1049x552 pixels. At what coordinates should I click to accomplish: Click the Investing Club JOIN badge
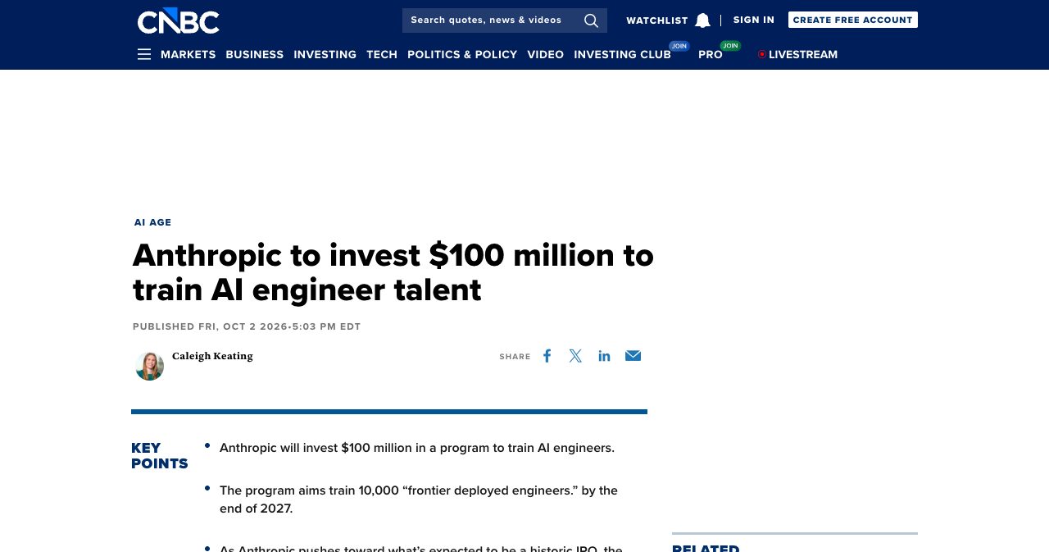(679, 46)
